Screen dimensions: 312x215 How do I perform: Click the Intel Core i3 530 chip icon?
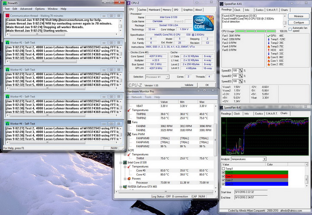(125, 162)
